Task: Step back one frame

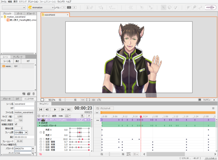Action: (x=47, y=110)
